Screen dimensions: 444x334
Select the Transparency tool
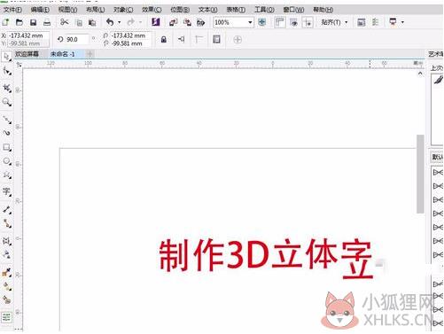pyautogui.click(x=6, y=254)
